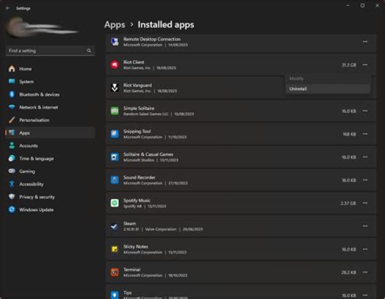Click the Windows Update refresh icon
The width and height of the screenshot is (385, 299).
12,209
